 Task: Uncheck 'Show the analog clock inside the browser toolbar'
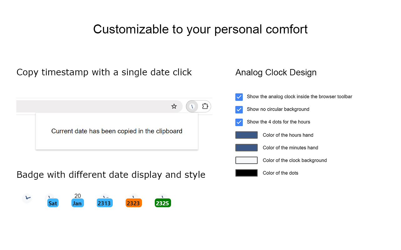pyautogui.click(x=239, y=97)
